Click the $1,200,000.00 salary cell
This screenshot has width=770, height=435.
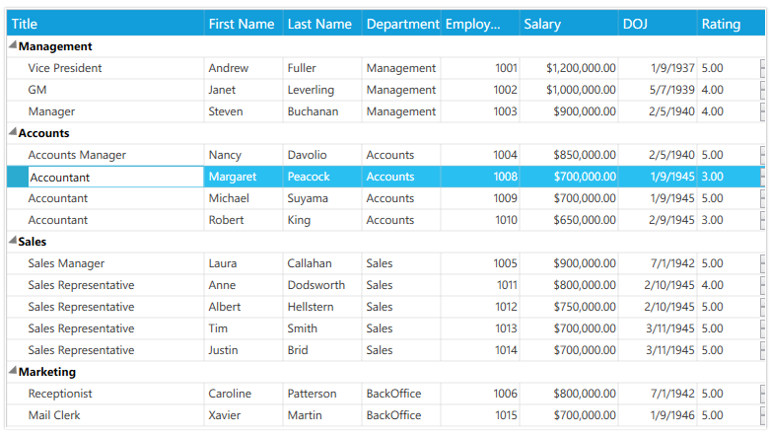(x=581, y=68)
